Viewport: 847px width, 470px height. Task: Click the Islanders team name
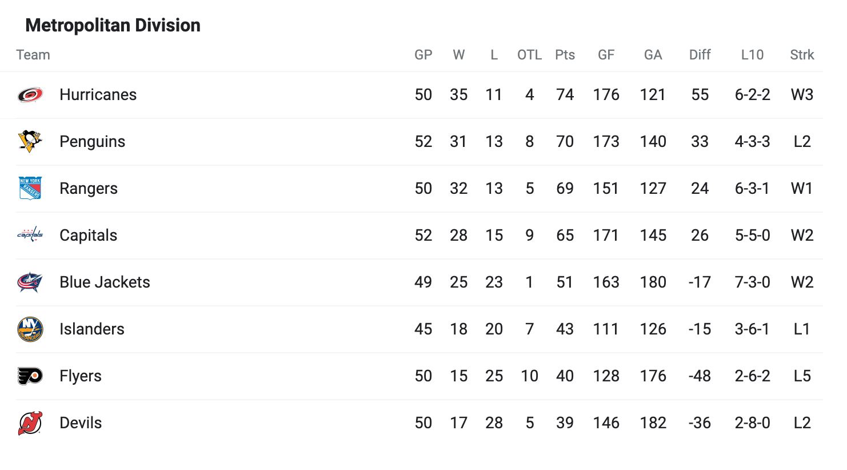tap(92, 329)
